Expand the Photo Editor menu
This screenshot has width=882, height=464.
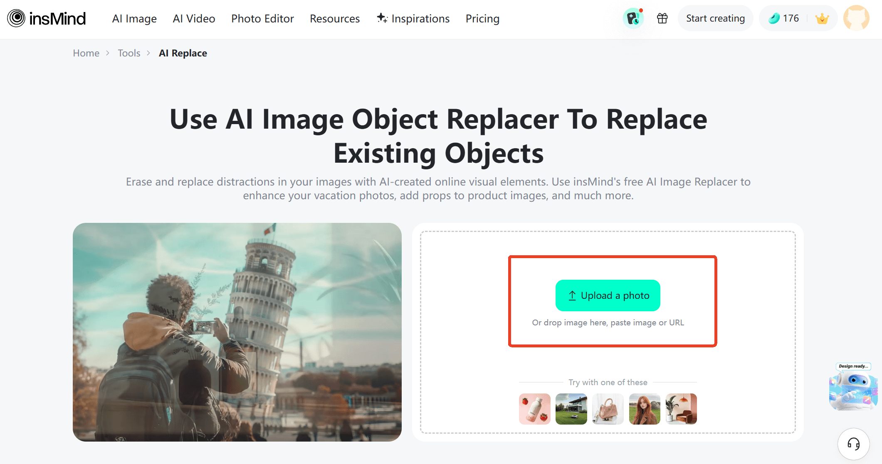(262, 19)
